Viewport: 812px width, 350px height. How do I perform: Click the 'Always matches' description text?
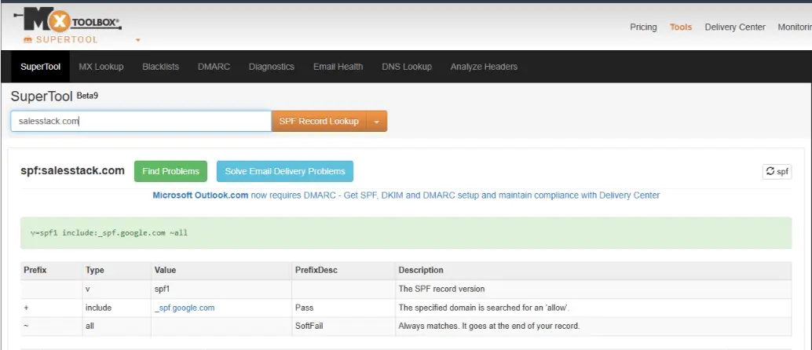(489, 326)
